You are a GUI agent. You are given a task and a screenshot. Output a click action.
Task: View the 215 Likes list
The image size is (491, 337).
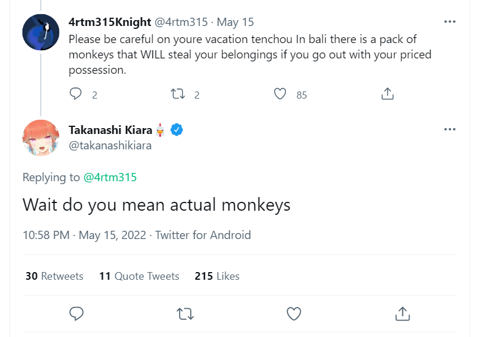(x=217, y=276)
